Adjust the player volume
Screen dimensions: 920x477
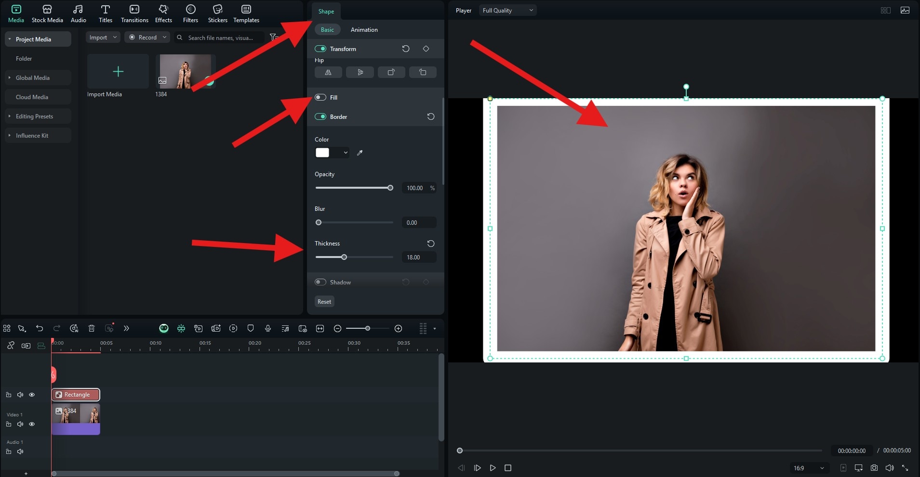(x=890, y=468)
